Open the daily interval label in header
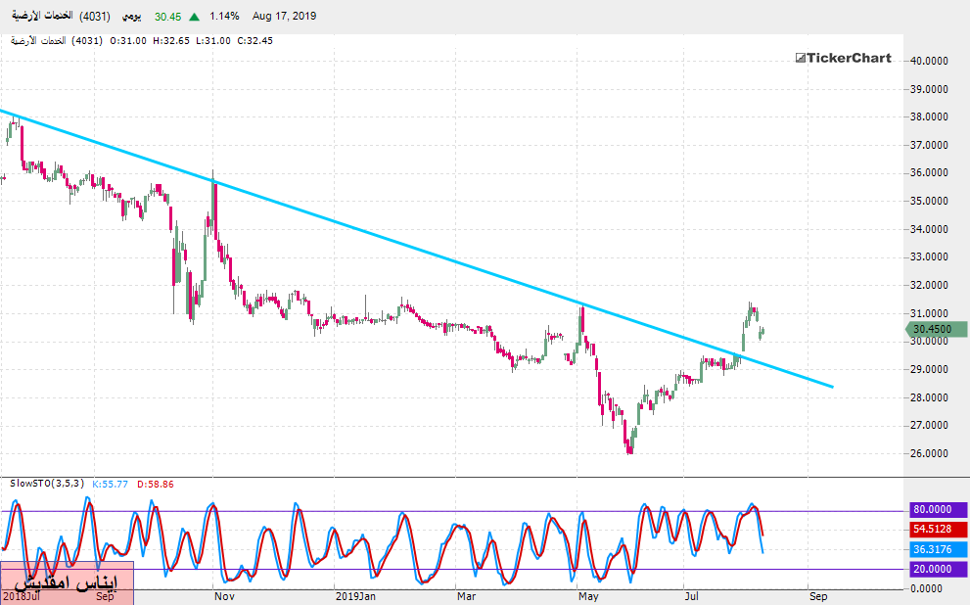Image resolution: width=970 pixels, height=605 pixels. [130, 17]
